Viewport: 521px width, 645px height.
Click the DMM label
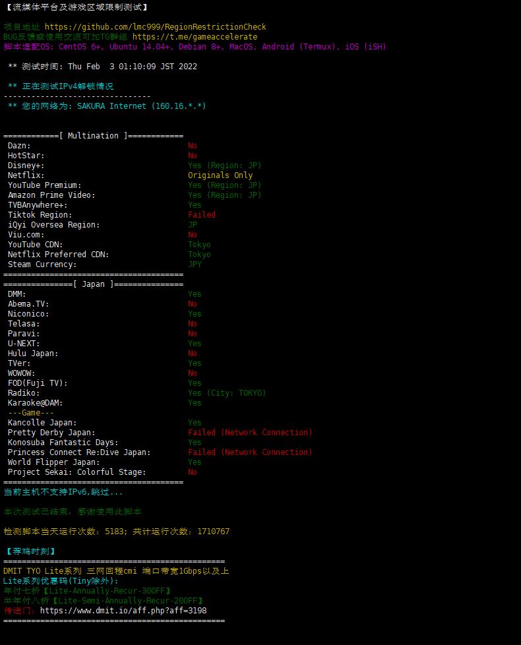(17, 294)
